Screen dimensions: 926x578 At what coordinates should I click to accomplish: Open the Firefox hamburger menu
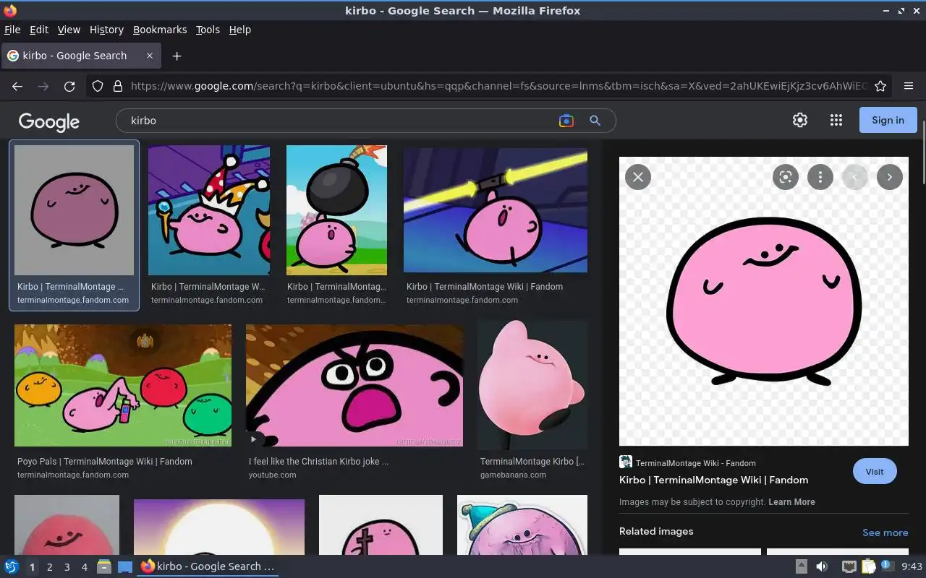[x=909, y=86]
